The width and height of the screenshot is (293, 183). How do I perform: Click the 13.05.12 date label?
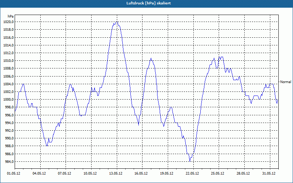click(116, 173)
